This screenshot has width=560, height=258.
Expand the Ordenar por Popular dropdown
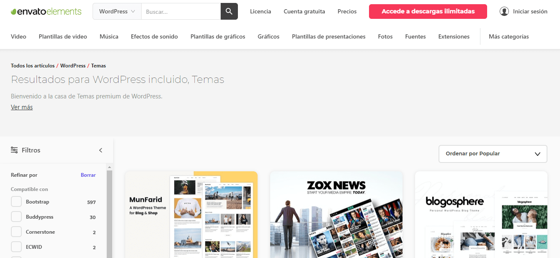(493, 154)
